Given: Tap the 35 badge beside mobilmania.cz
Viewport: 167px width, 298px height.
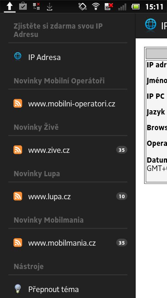Looking at the screenshot, I should pyautogui.click(x=122, y=243).
